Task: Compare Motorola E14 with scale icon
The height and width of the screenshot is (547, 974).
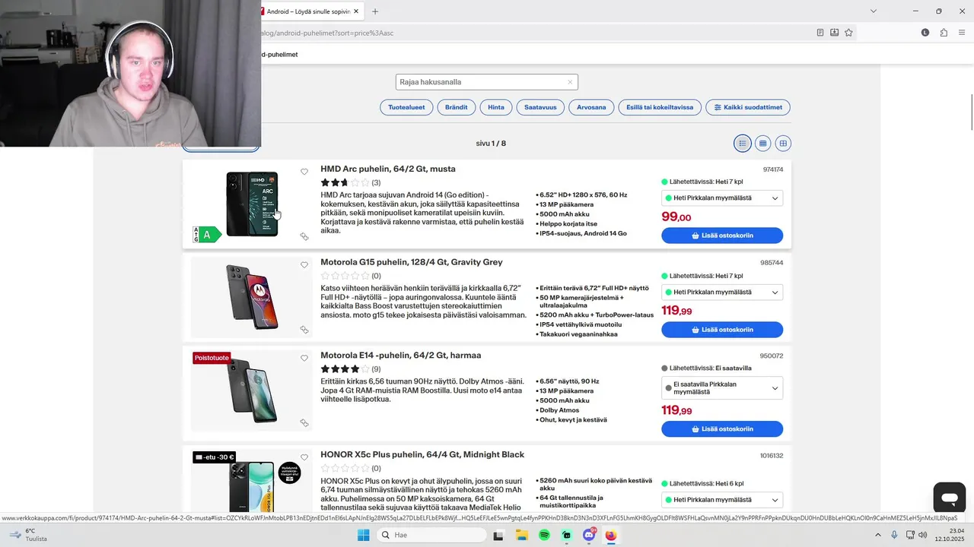Action: (304, 423)
